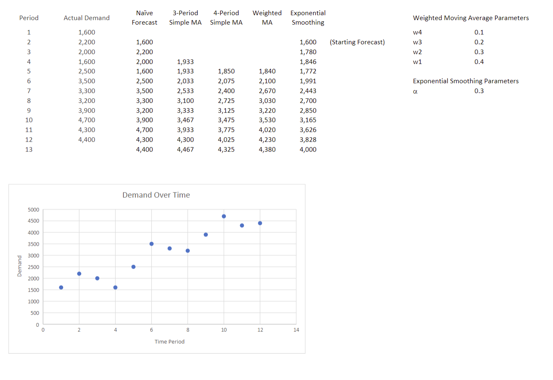The width and height of the screenshot is (553, 380).
Task: Select the "Exponential Smoothing" column header
Action: click(308, 18)
